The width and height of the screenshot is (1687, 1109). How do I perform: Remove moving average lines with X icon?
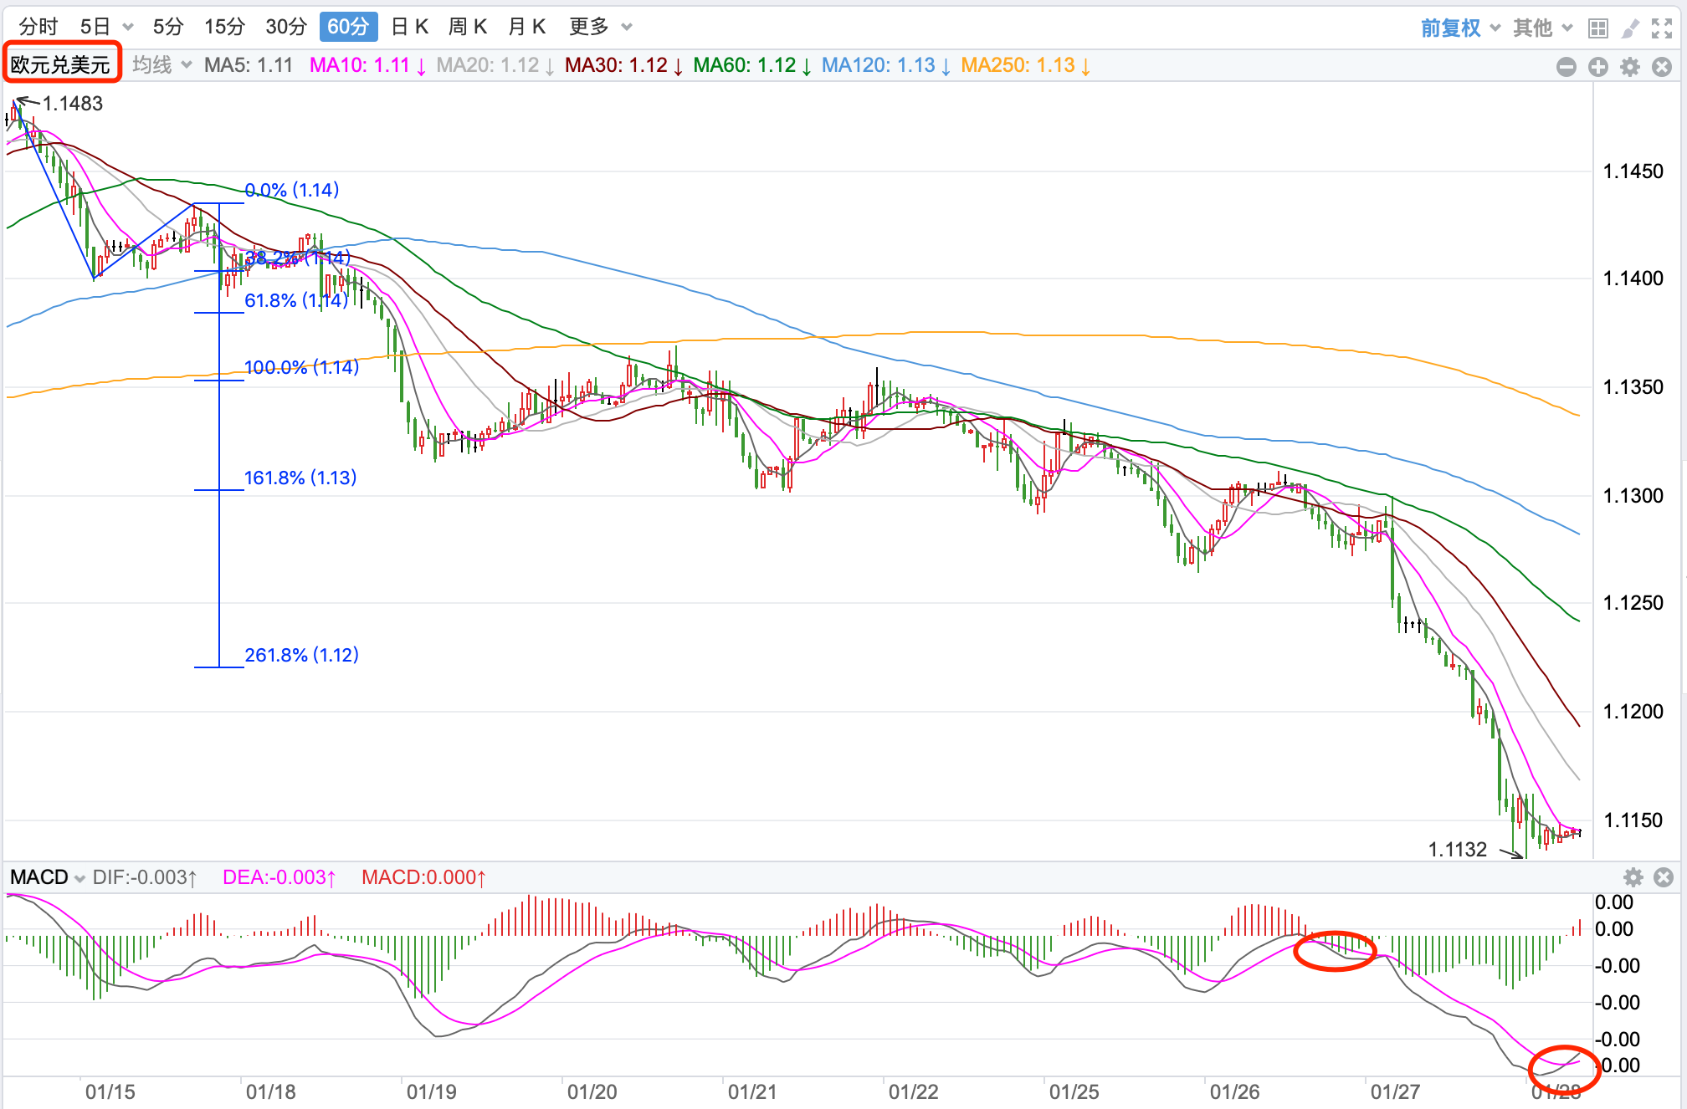coord(1663,67)
